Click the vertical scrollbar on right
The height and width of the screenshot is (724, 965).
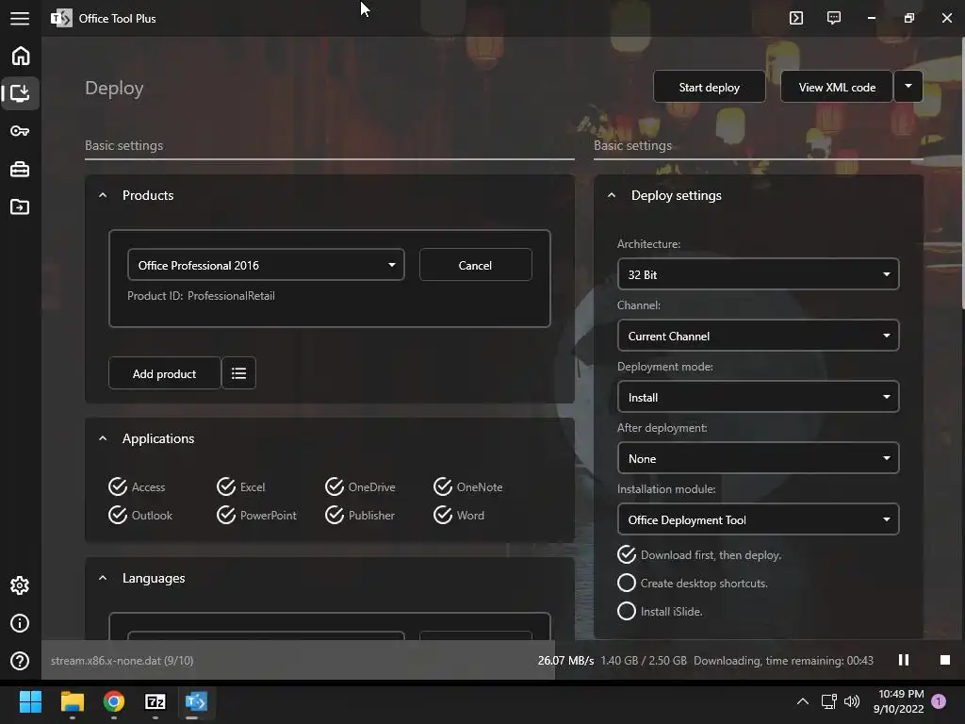pos(962,173)
